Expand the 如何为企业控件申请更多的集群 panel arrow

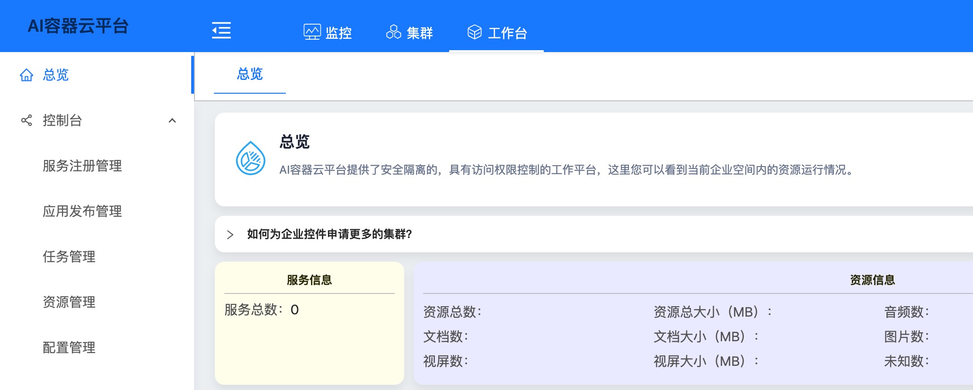230,235
